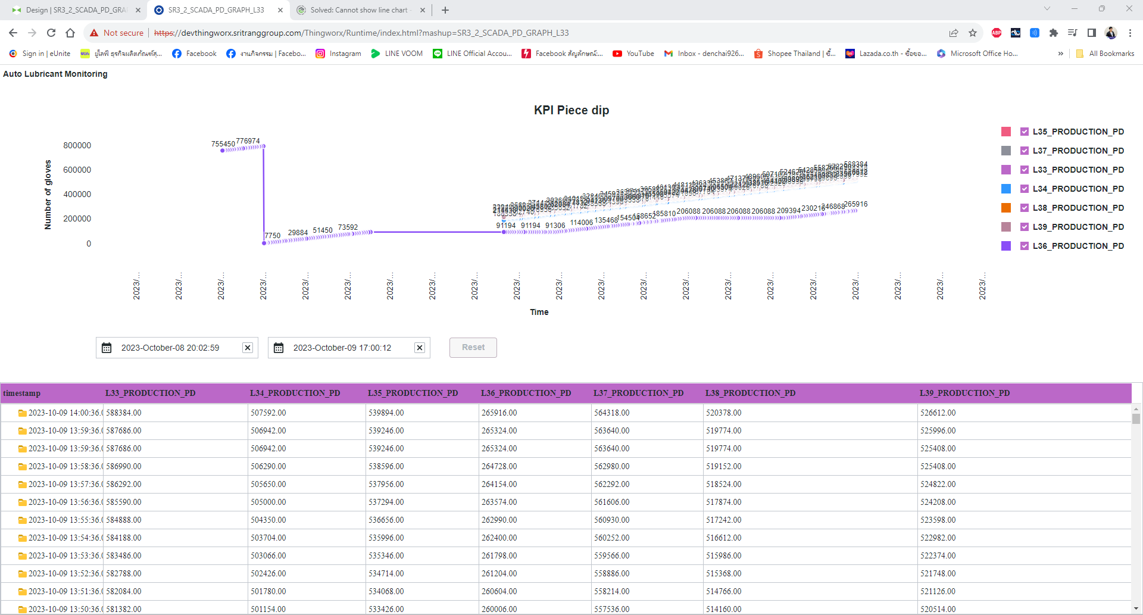The image size is (1143, 615).
Task: Open the Instagram bookmark
Action: coord(338,54)
